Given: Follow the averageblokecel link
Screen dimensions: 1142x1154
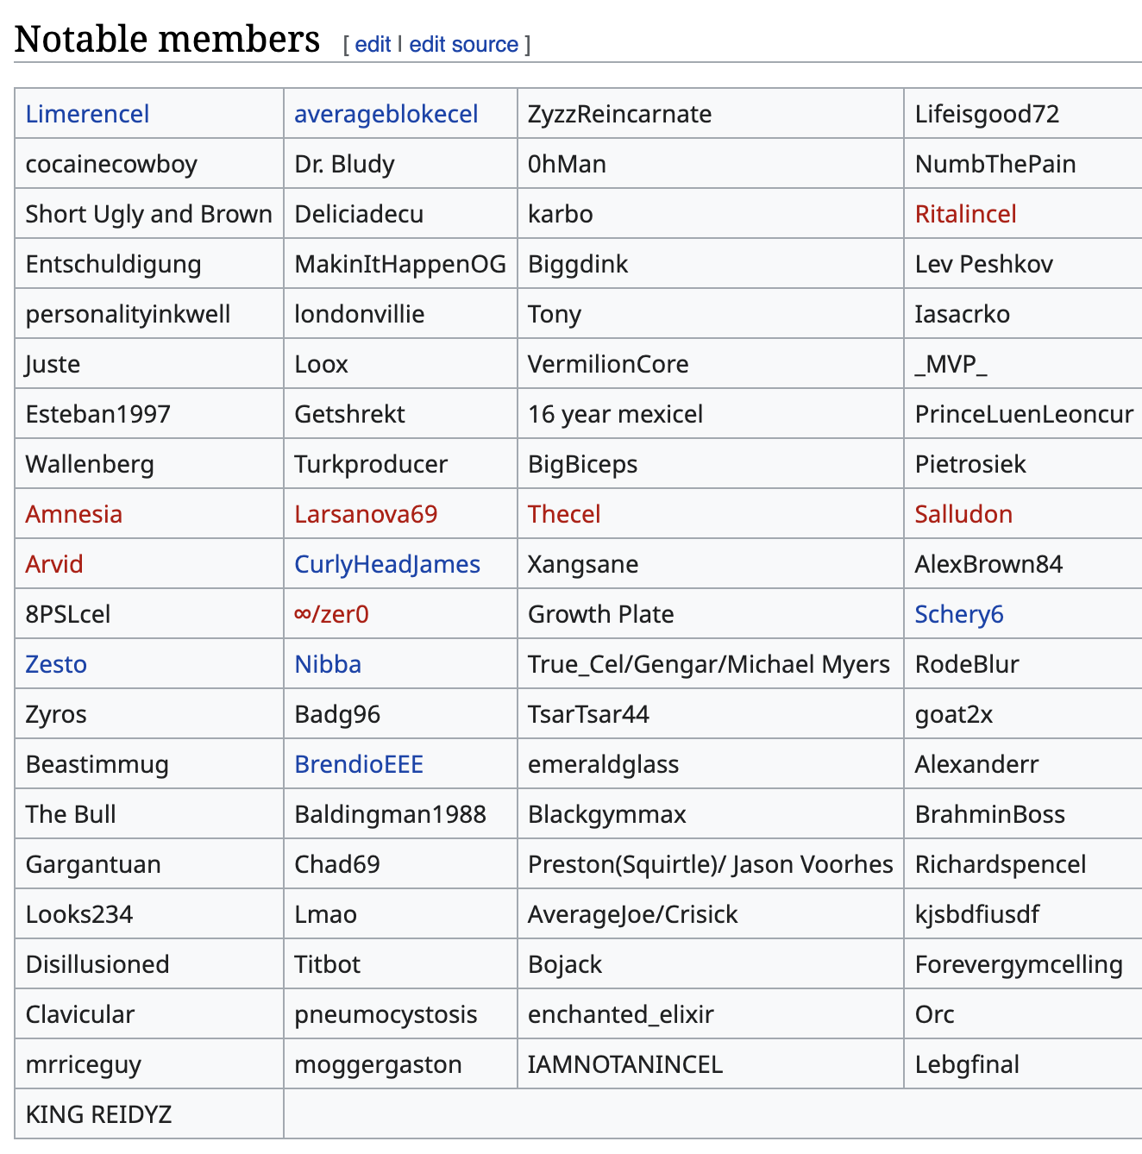Looking at the screenshot, I should tap(386, 114).
